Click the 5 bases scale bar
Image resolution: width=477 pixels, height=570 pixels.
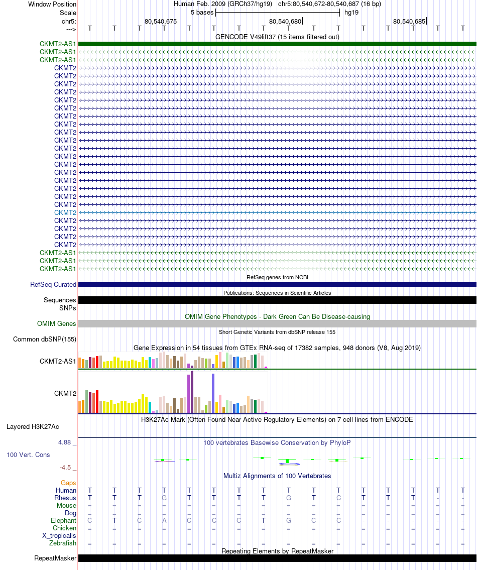pyautogui.click(x=277, y=13)
